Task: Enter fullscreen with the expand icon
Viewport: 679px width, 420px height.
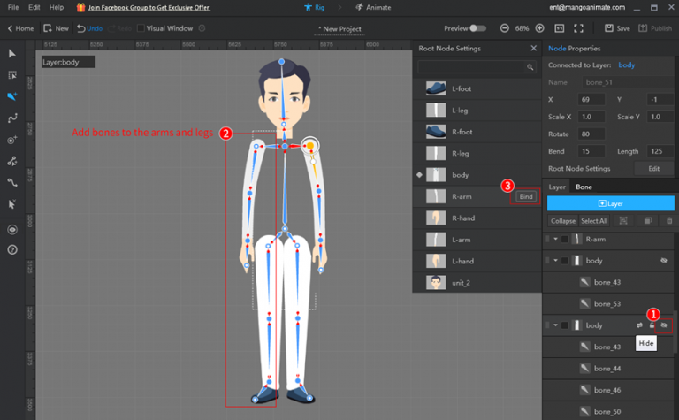Action: click(578, 28)
